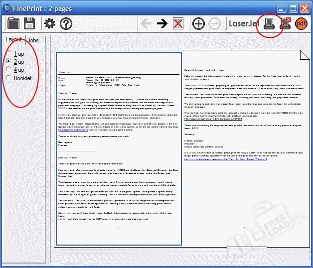Zoom out with the minus circle icon
The height and width of the screenshot is (268, 313).
pos(214,23)
